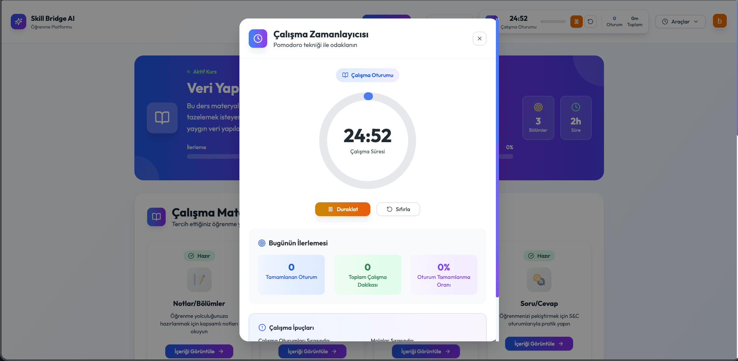
Task: Reset timer using header circular arrow icon
Action: tap(590, 22)
